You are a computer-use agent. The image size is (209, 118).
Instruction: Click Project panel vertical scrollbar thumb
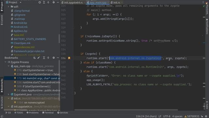tap(59, 39)
